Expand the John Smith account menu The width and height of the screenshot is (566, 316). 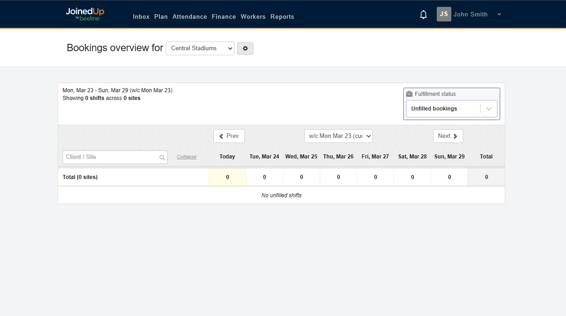pos(498,14)
